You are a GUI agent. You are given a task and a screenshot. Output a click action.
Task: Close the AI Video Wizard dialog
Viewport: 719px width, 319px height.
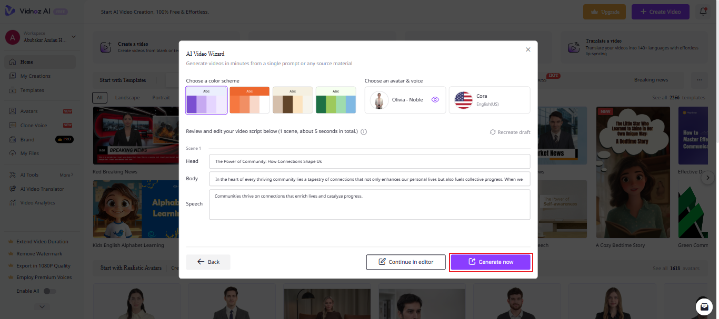coord(528,49)
